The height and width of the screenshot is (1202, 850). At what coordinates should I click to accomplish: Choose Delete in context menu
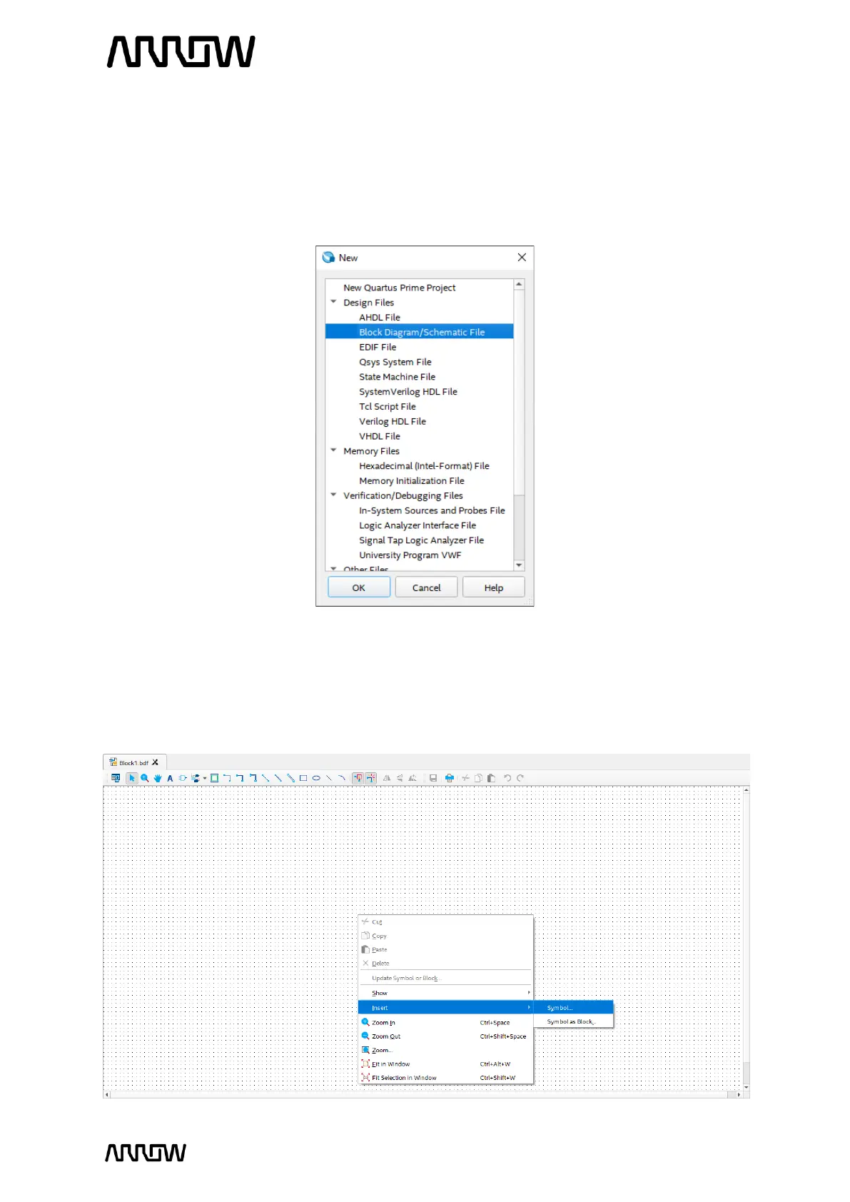445,963
